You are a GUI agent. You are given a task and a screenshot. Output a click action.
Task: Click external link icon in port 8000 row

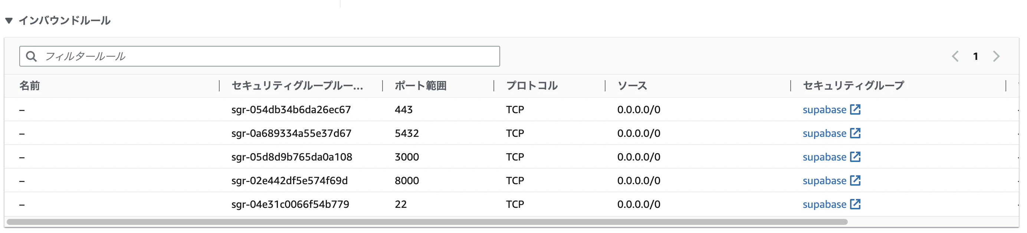[x=855, y=180]
